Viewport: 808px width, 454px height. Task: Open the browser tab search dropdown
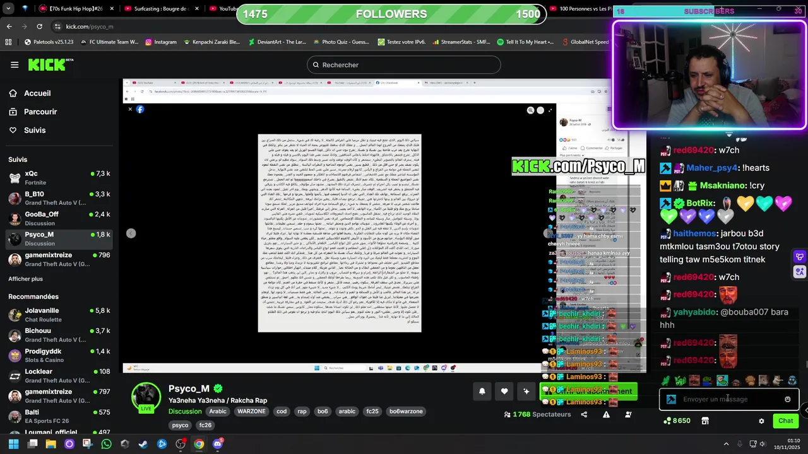pyautogui.click(x=8, y=9)
